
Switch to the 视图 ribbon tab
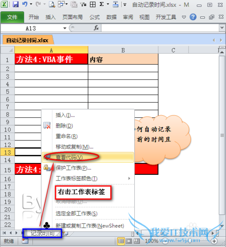point(144,17)
